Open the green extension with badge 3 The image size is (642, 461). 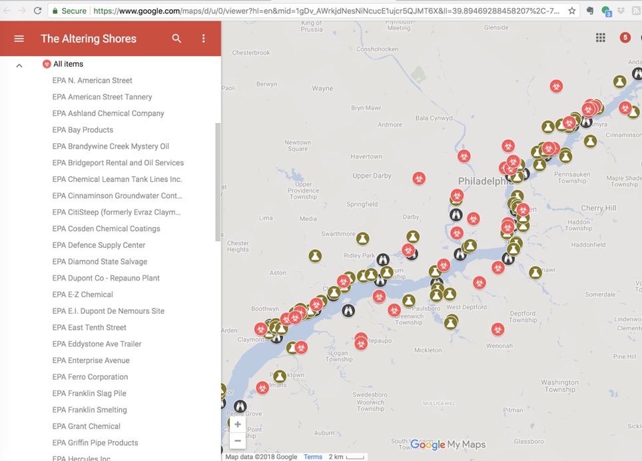click(607, 11)
